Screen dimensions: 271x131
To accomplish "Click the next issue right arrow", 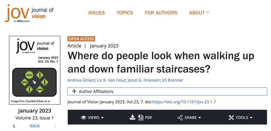I will (x=55, y=126).
